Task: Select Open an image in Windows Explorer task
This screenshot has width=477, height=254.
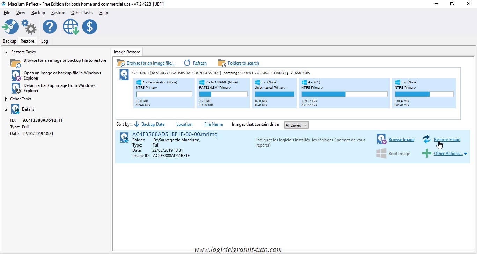Action: [x=62, y=75]
